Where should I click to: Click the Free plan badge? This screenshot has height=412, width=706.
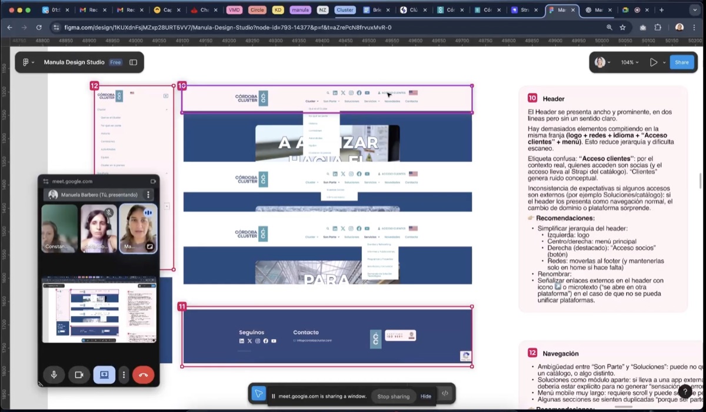tap(115, 62)
